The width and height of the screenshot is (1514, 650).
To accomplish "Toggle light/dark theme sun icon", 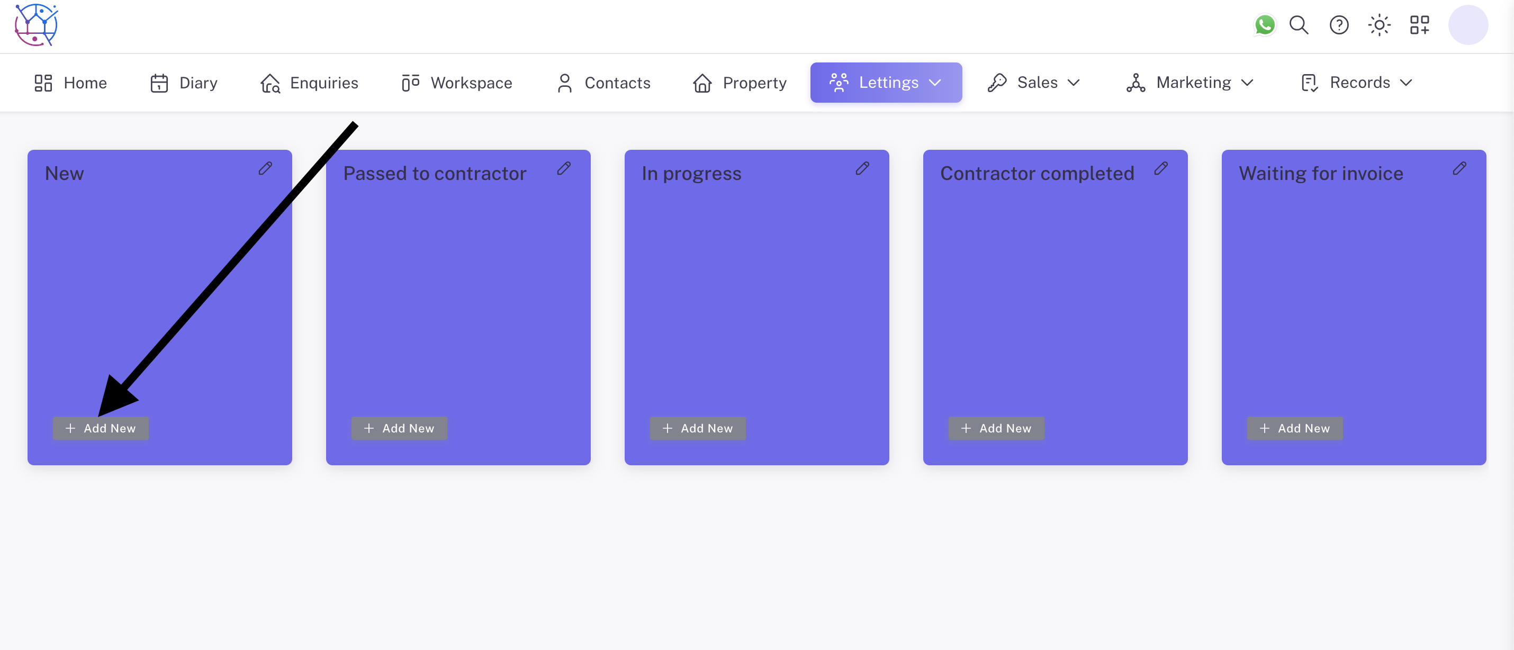I will [x=1379, y=25].
